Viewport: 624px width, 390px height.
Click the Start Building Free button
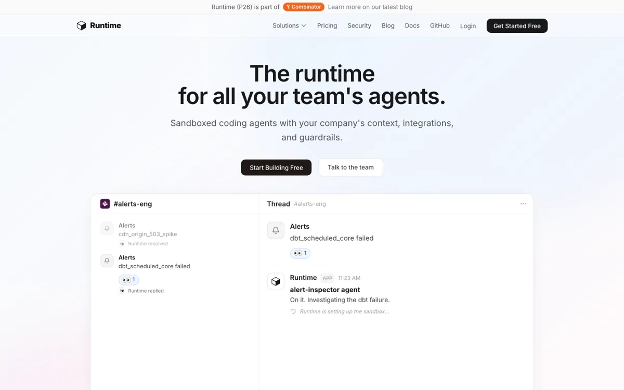pyautogui.click(x=276, y=167)
